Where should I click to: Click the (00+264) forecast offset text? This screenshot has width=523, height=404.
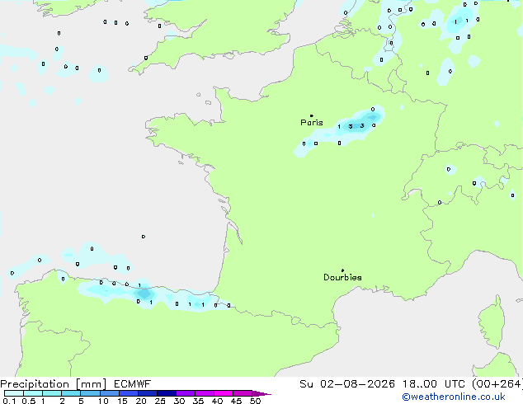click(x=497, y=384)
